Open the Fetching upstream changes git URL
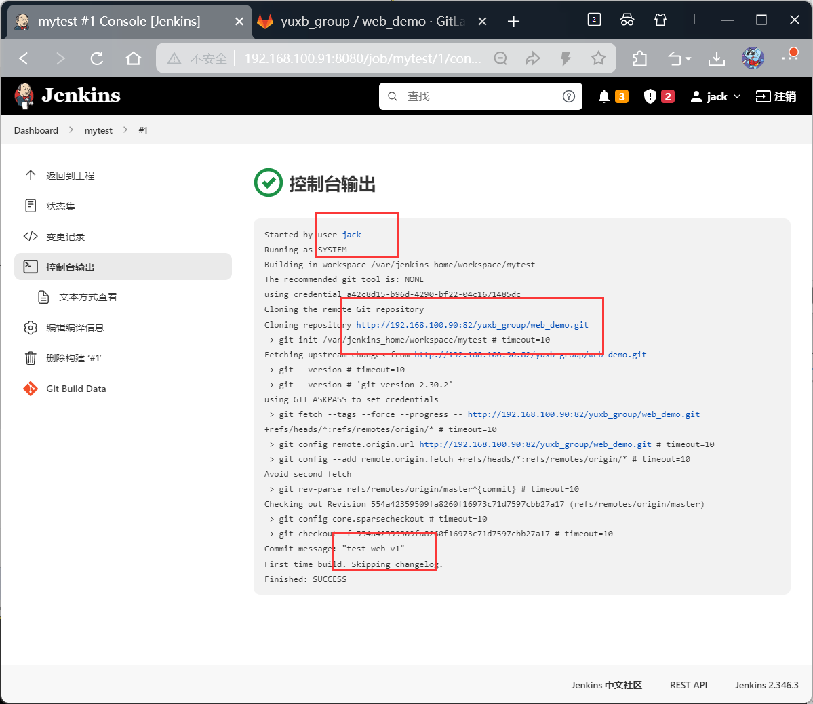This screenshot has width=813, height=704. coord(530,355)
